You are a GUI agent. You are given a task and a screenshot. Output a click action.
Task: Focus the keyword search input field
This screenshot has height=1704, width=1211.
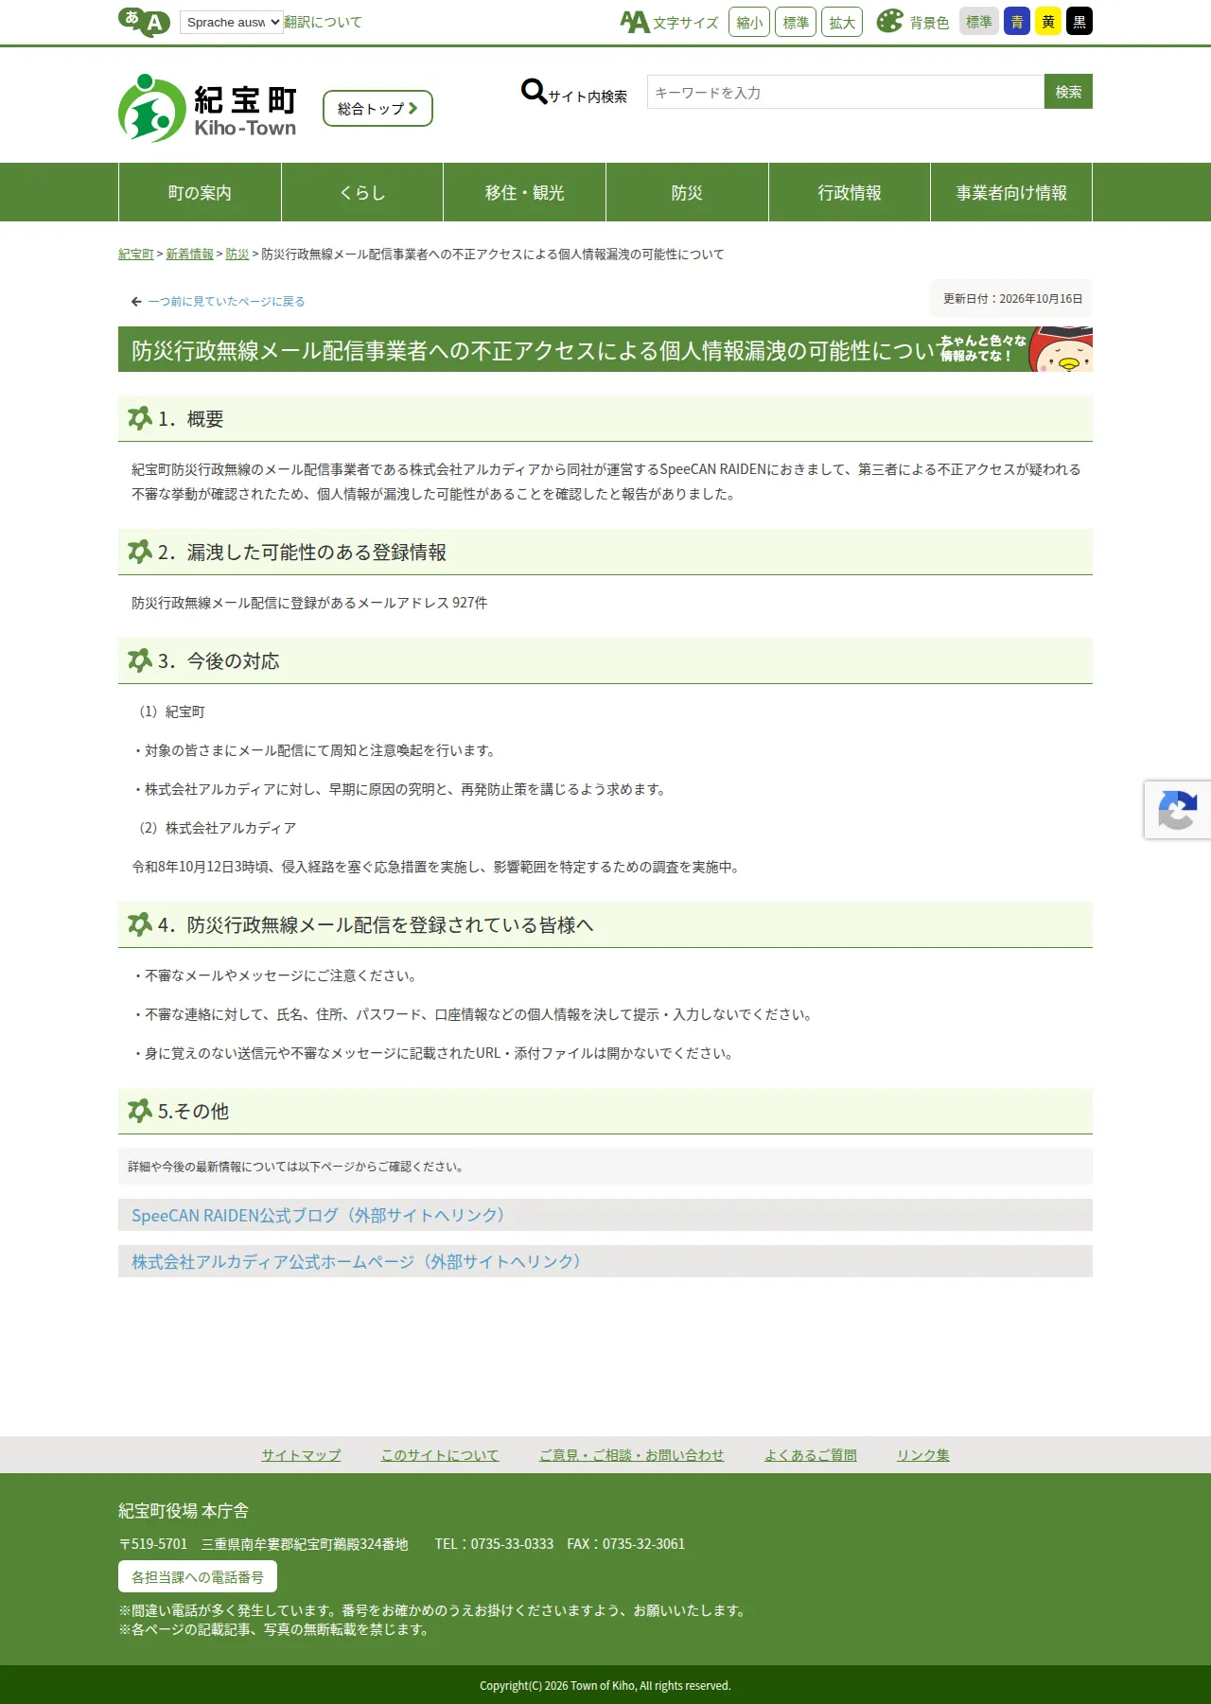(846, 92)
